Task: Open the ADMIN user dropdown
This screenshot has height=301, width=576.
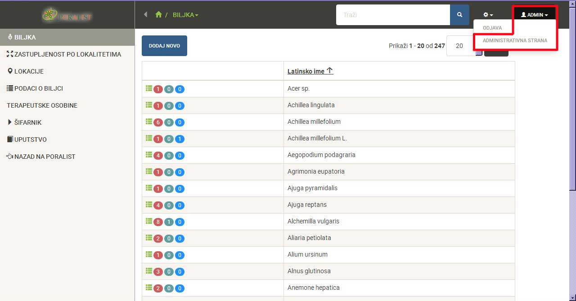Action: (534, 15)
